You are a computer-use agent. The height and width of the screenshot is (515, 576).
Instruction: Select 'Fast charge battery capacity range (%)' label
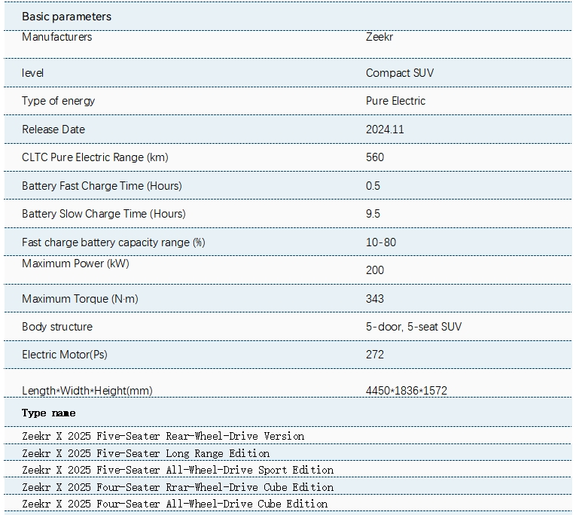tap(114, 242)
